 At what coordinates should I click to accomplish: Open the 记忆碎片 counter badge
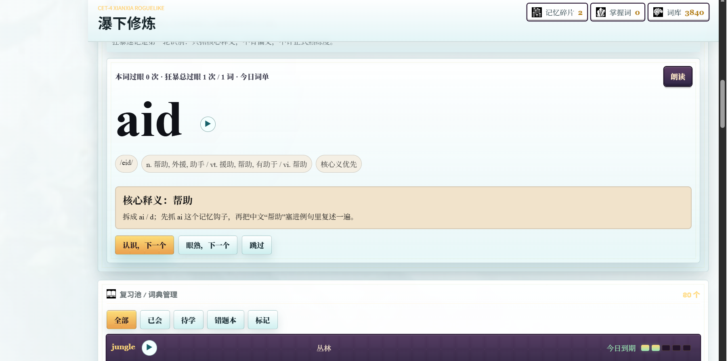pos(557,13)
